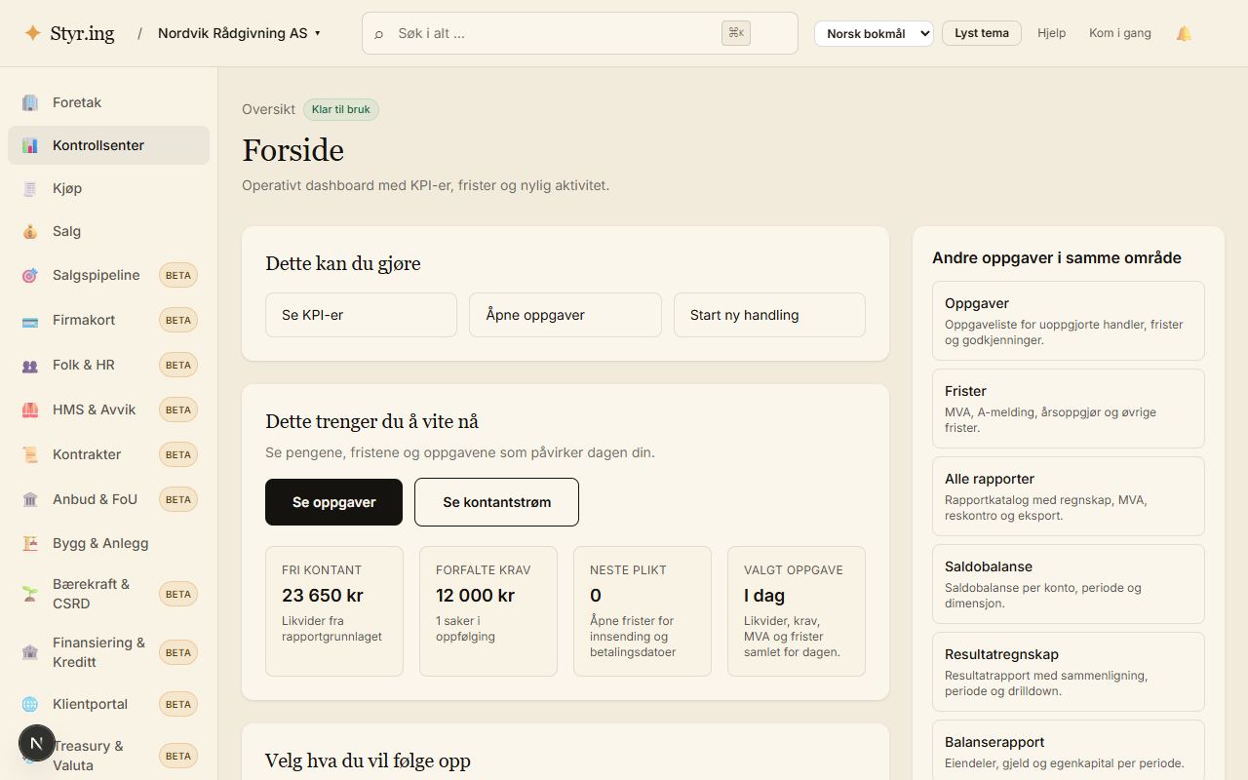Viewport: 1248px width, 780px height.
Task: Click the Folk & HR people icon
Action: click(x=30, y=365)
